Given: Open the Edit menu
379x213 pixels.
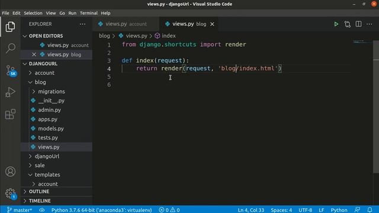Looking at the screenshot, I should click(16, 13).
